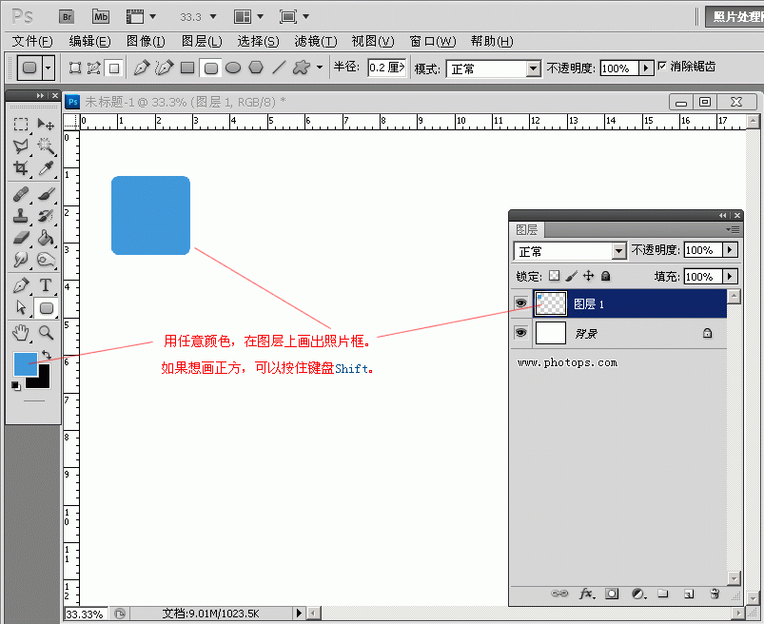Select the History Brush tool

pyautogui.click(x=46, y=216)
